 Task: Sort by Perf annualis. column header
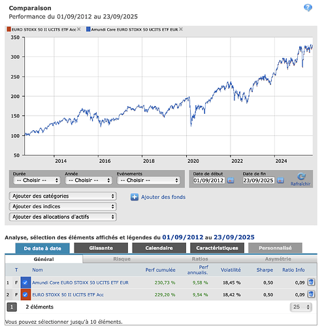(198, 270)
